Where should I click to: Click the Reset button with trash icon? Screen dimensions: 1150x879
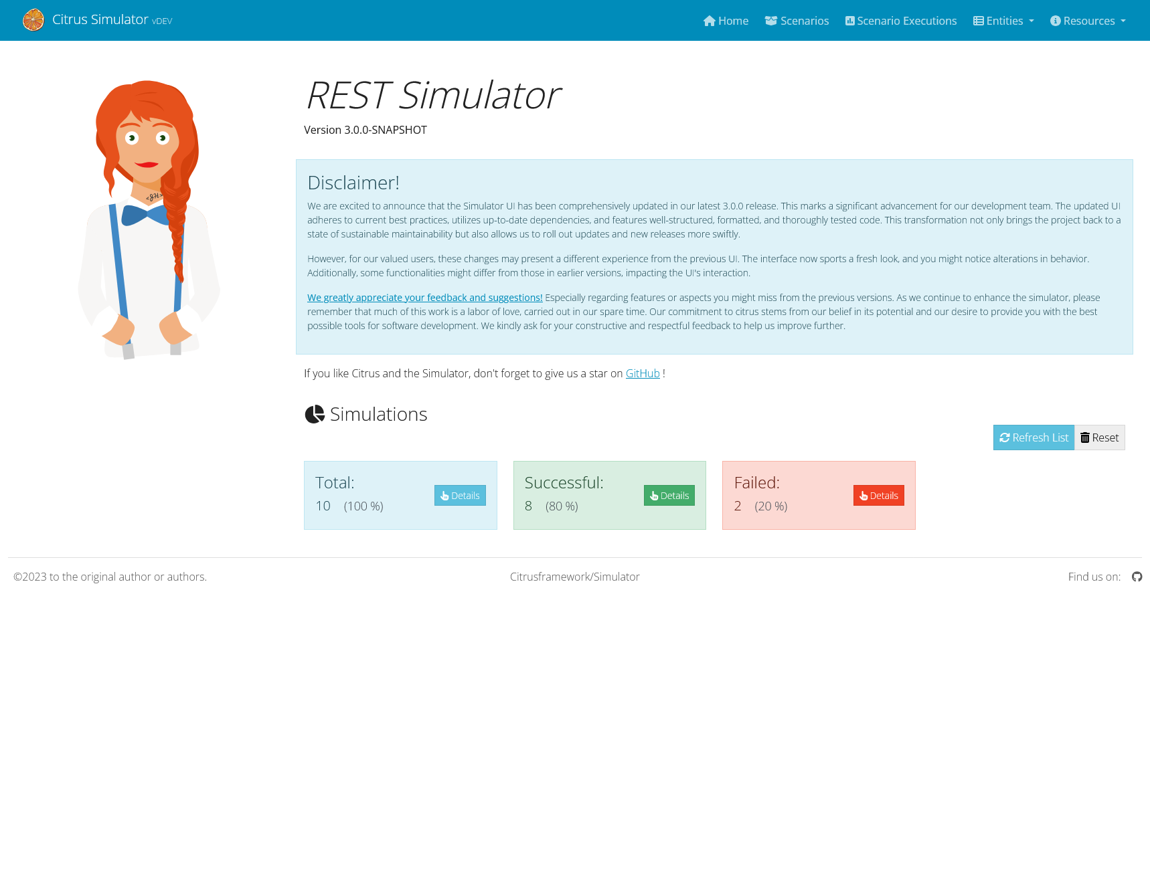1099,437
